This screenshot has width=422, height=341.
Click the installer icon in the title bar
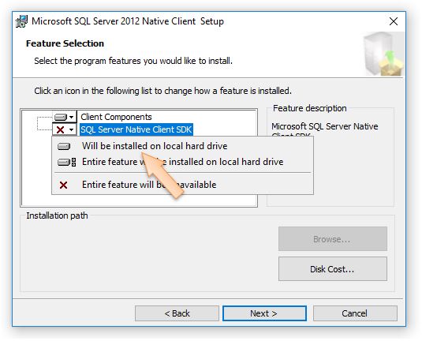click(x=21, y=21)
